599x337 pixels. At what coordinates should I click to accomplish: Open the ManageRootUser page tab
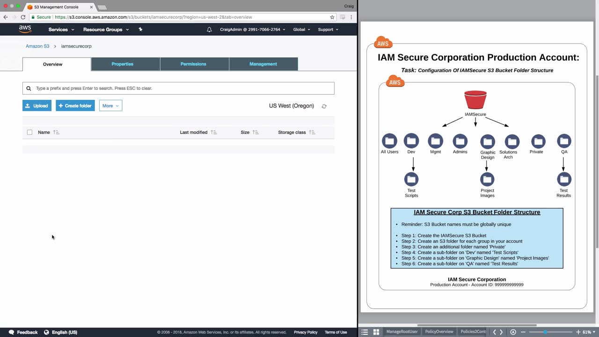402,332
